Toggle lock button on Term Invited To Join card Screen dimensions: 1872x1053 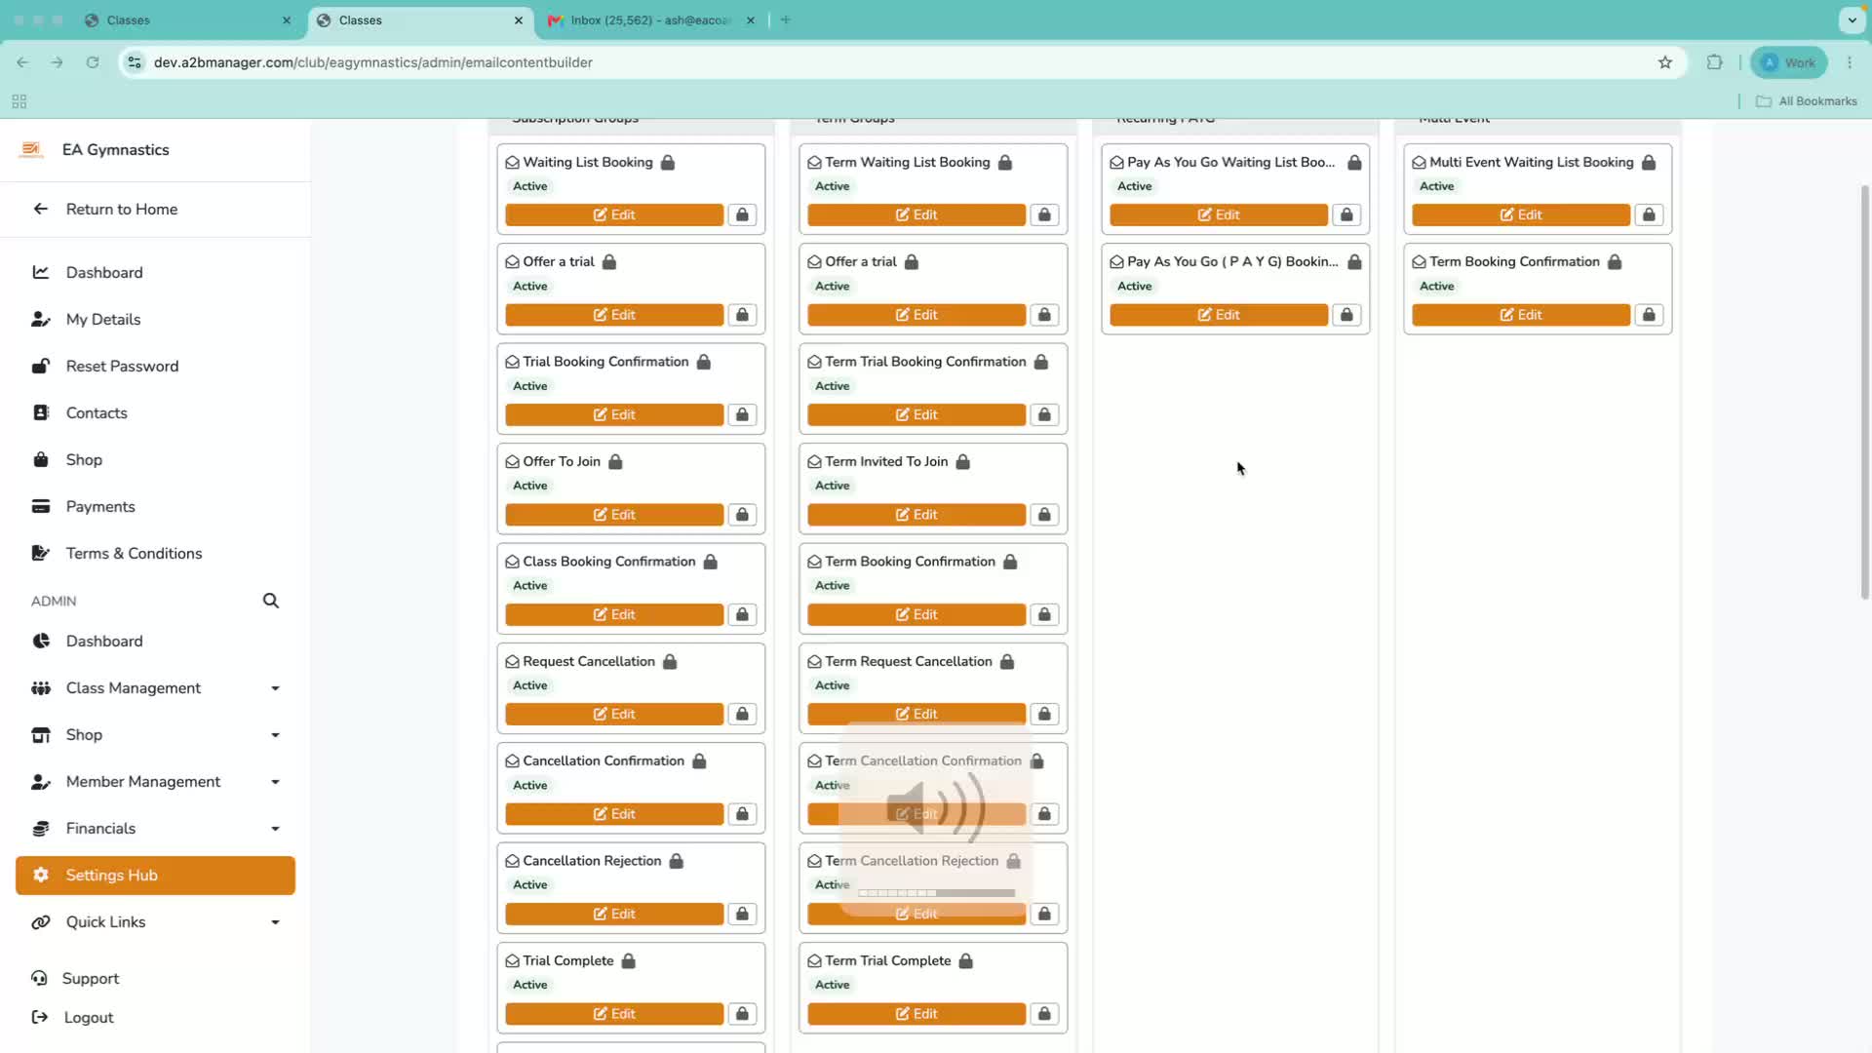[x=1044, y=515]
